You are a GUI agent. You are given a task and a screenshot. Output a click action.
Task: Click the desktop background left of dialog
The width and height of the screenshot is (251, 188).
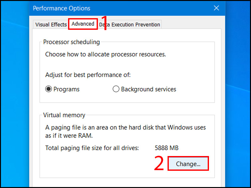[x=14, y=94]
